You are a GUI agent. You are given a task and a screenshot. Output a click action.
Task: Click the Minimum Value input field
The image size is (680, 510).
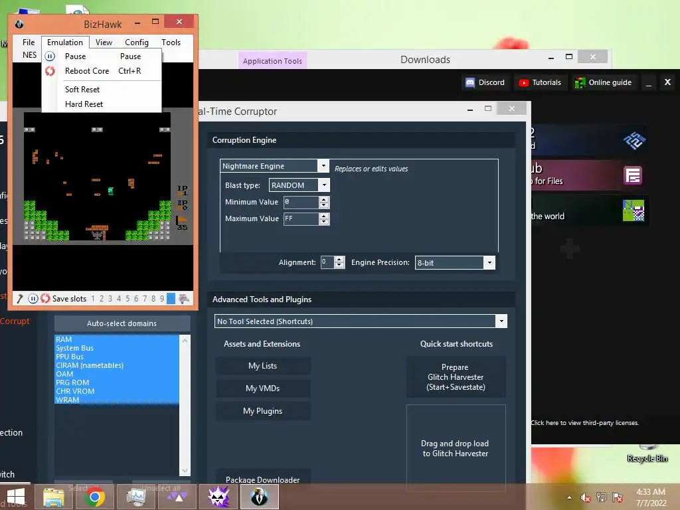(x=301, y=202)
